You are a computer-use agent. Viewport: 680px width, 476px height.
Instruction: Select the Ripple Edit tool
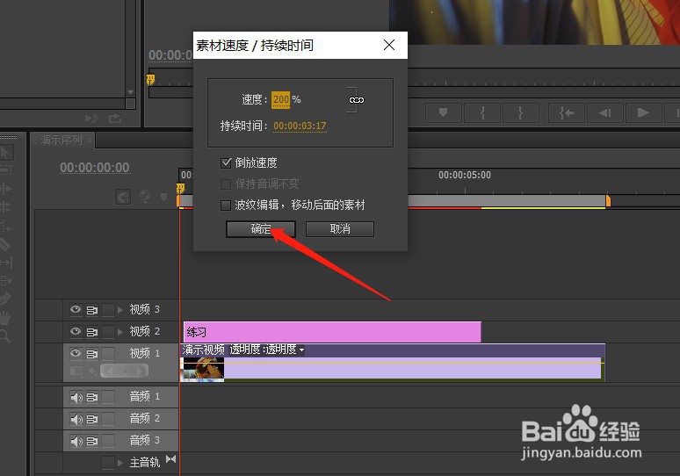pos(5,189)
